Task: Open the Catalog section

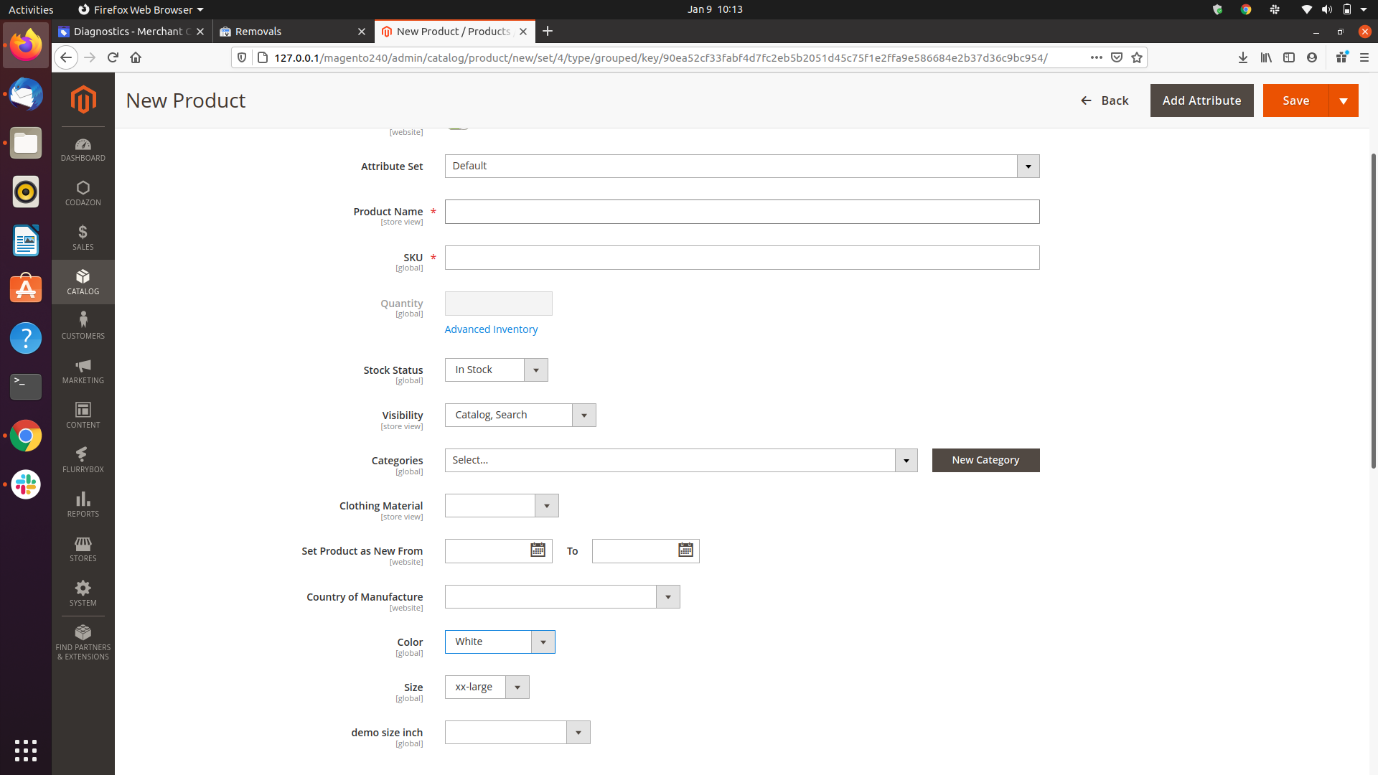Action: coord(83,281)
